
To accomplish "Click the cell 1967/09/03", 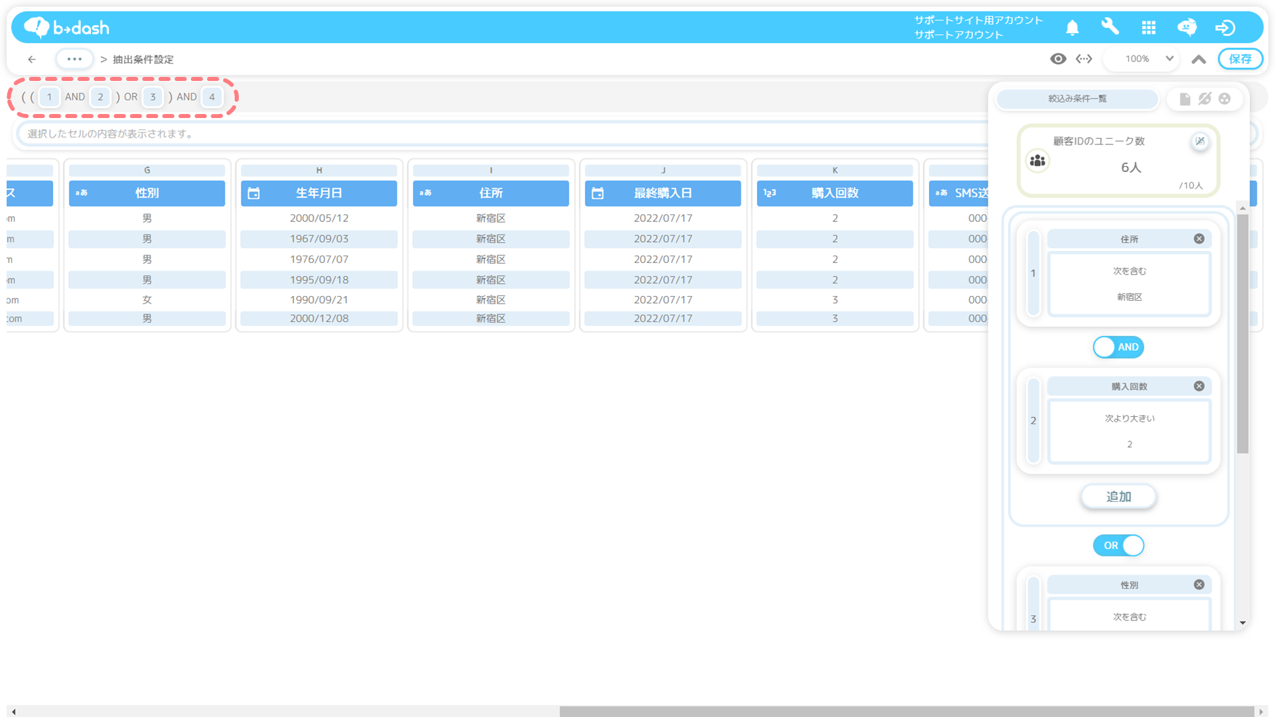I will (x=319, y=239).
